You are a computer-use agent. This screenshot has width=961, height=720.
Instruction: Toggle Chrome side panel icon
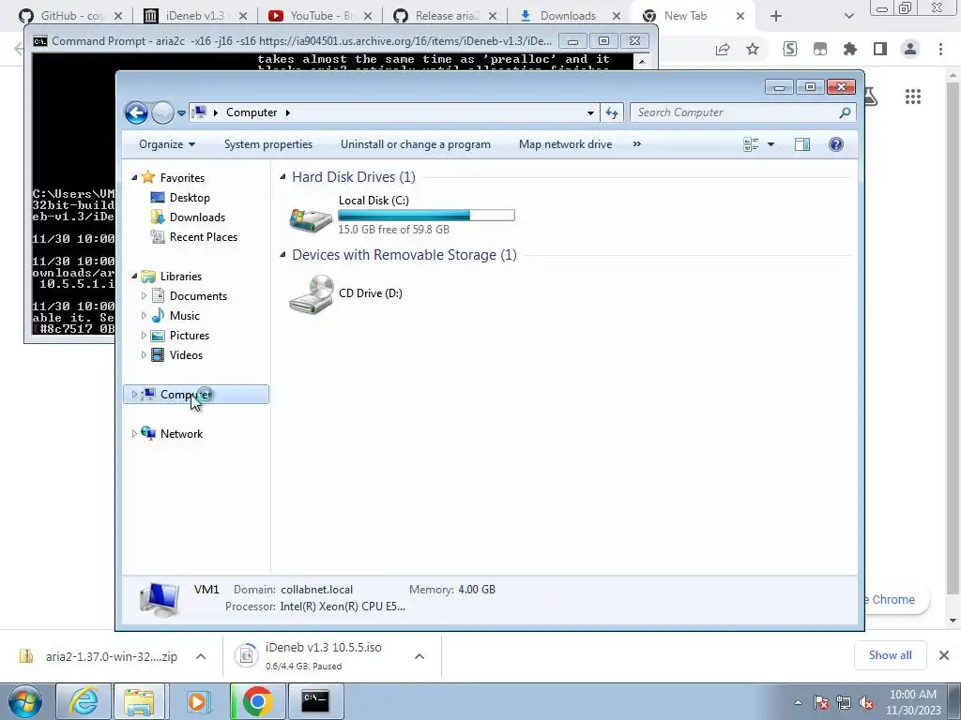(x=880, y=49)
